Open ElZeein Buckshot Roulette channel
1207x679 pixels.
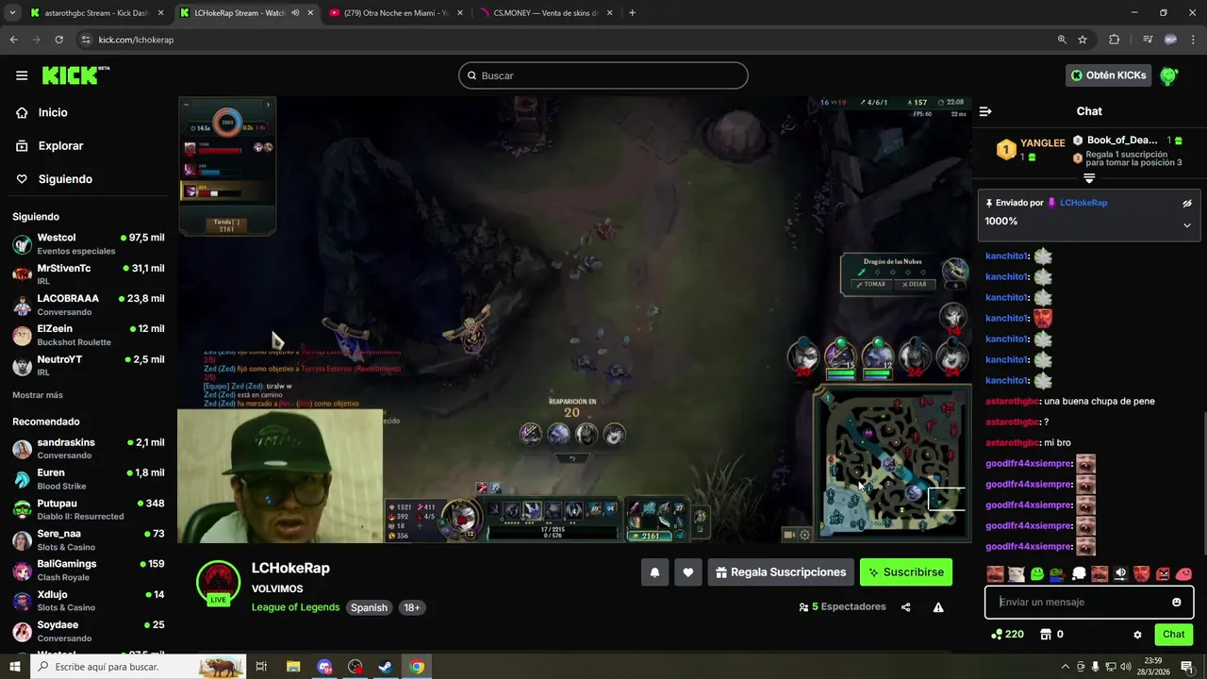pos(89,335)
